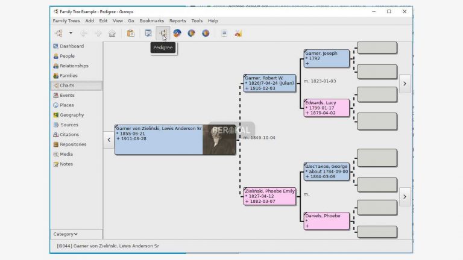The image size is (463, 260).
Task: Click left arrow to show descendants
Action: [x=109, y=140]
